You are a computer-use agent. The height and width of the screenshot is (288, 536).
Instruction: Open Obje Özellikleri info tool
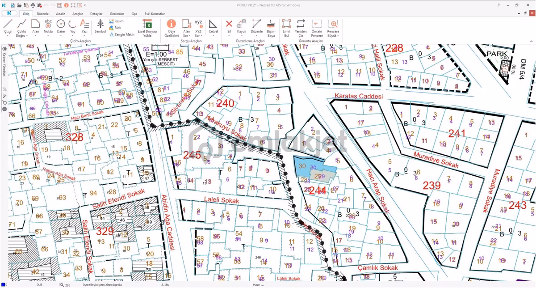coord(171,28)
